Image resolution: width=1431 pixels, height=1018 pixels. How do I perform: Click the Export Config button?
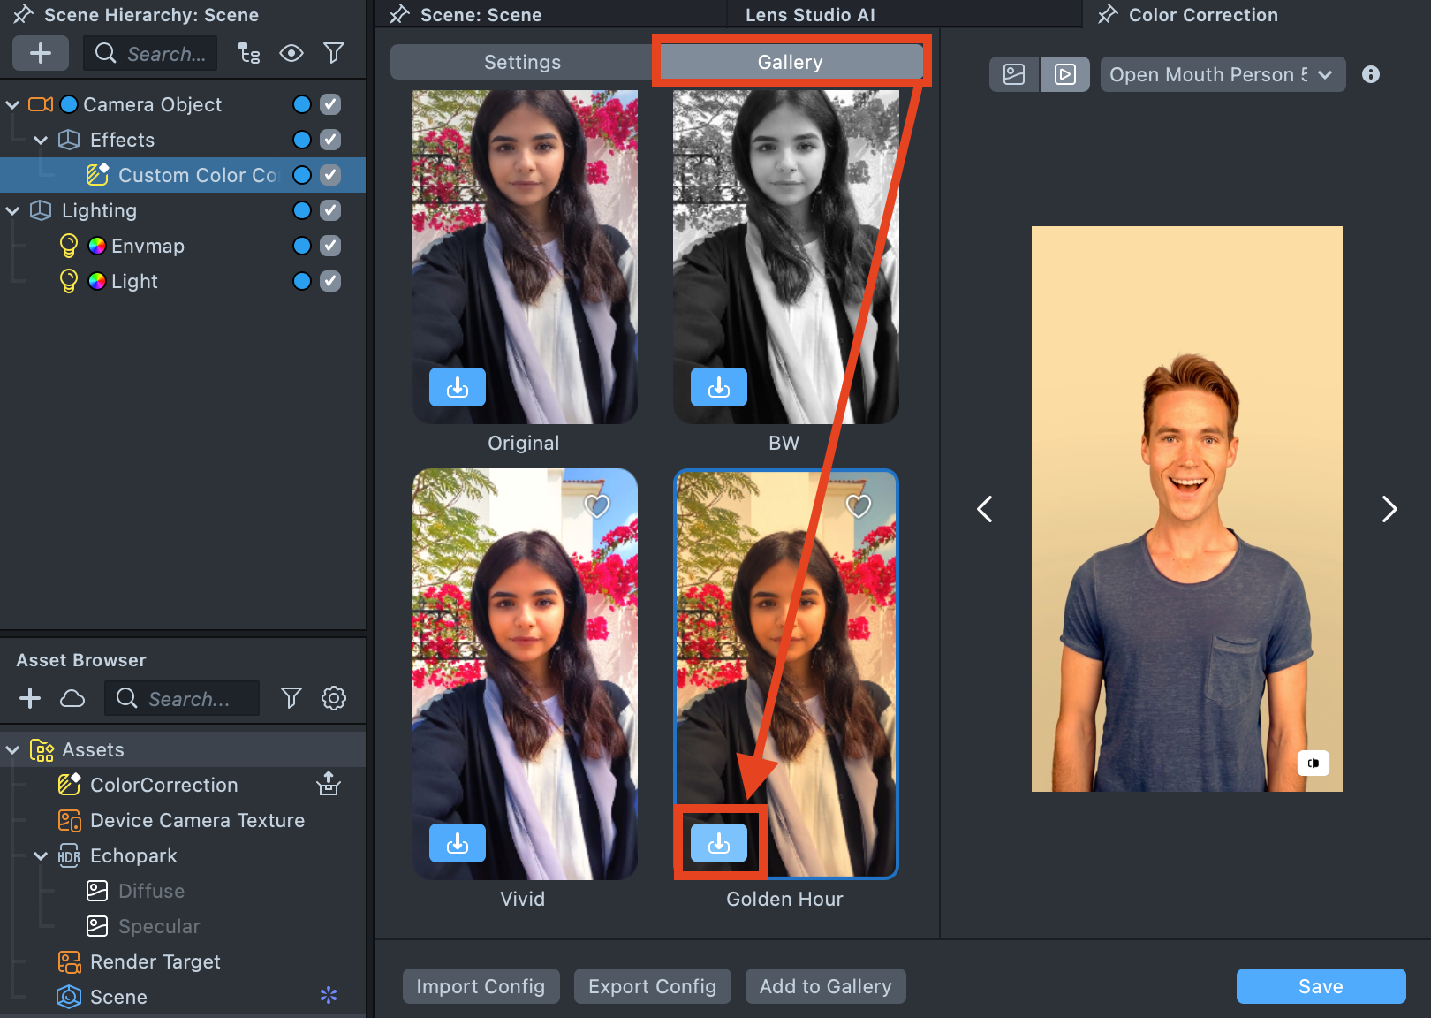coord(652,986)
